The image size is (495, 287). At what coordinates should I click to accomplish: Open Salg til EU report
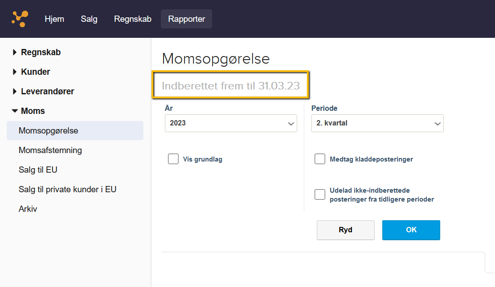click(37, 170)
